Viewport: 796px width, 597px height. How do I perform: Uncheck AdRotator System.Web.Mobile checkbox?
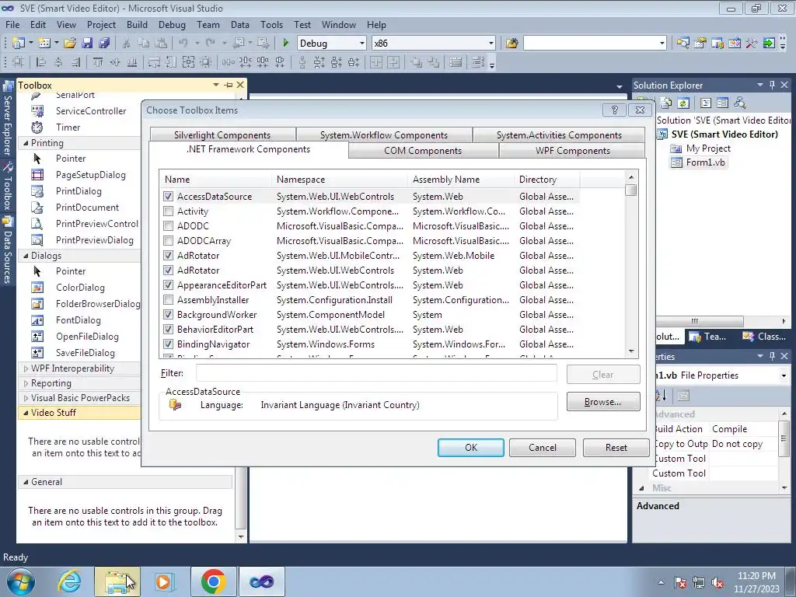coord(168,255)
